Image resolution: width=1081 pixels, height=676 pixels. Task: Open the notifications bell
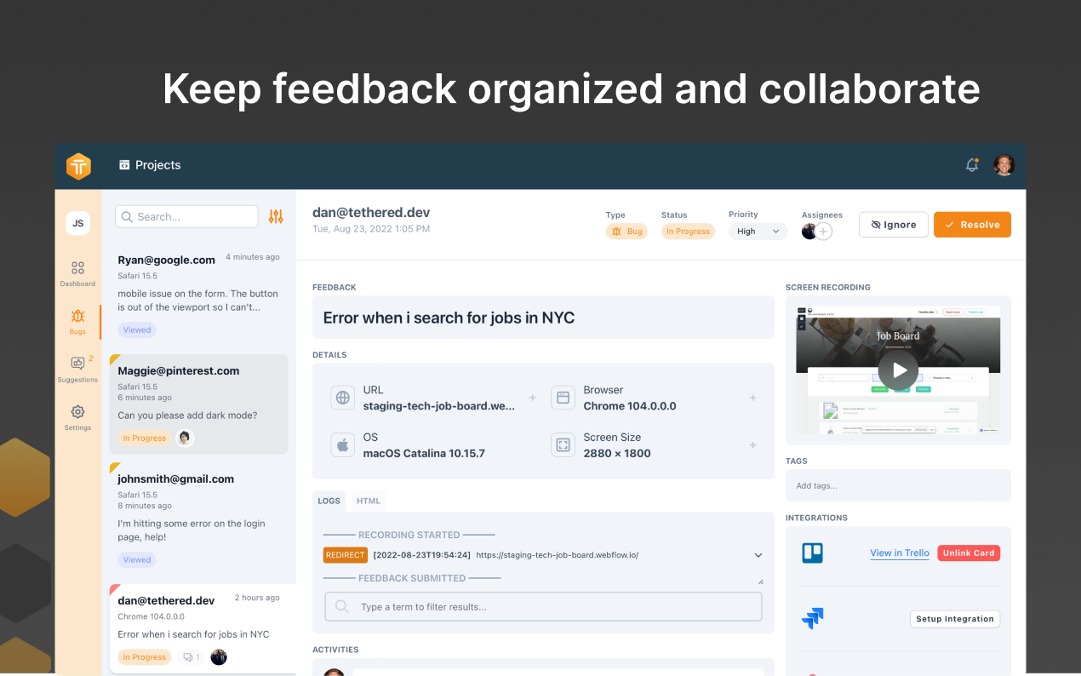tap(972, 165)
